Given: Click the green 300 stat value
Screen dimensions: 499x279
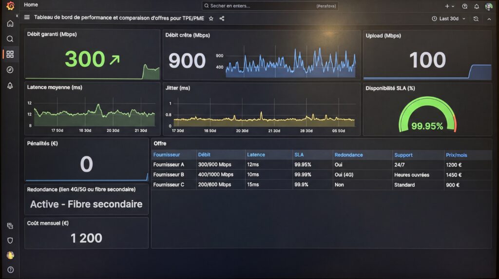Looking at the screenshot, I should click(85, 59).
